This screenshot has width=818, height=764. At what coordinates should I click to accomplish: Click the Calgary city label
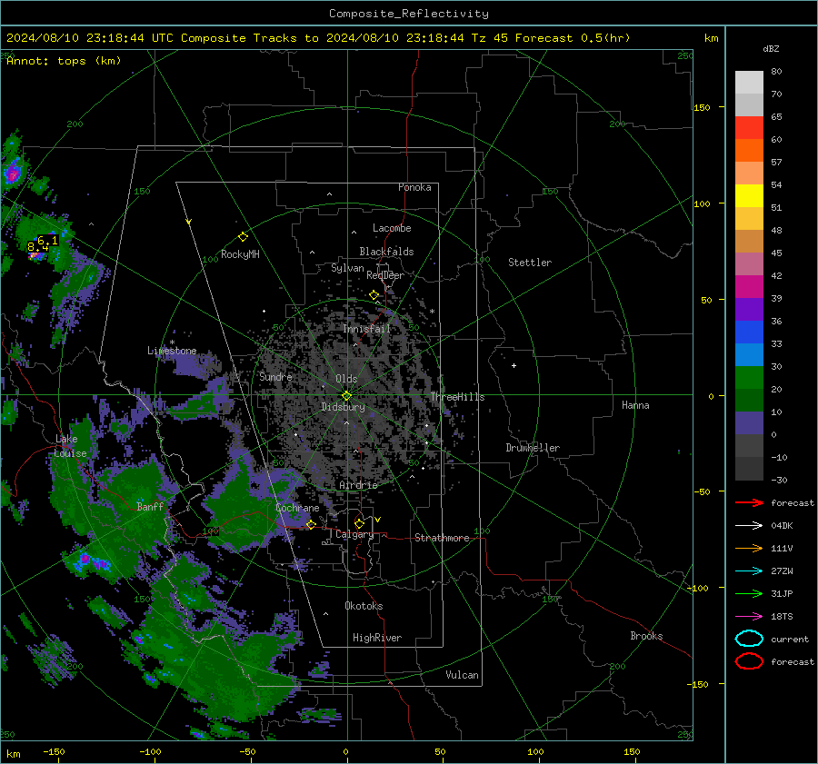[x=354, y=534]
